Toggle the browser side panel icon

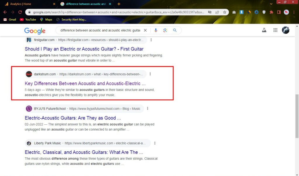coord(279,12)
